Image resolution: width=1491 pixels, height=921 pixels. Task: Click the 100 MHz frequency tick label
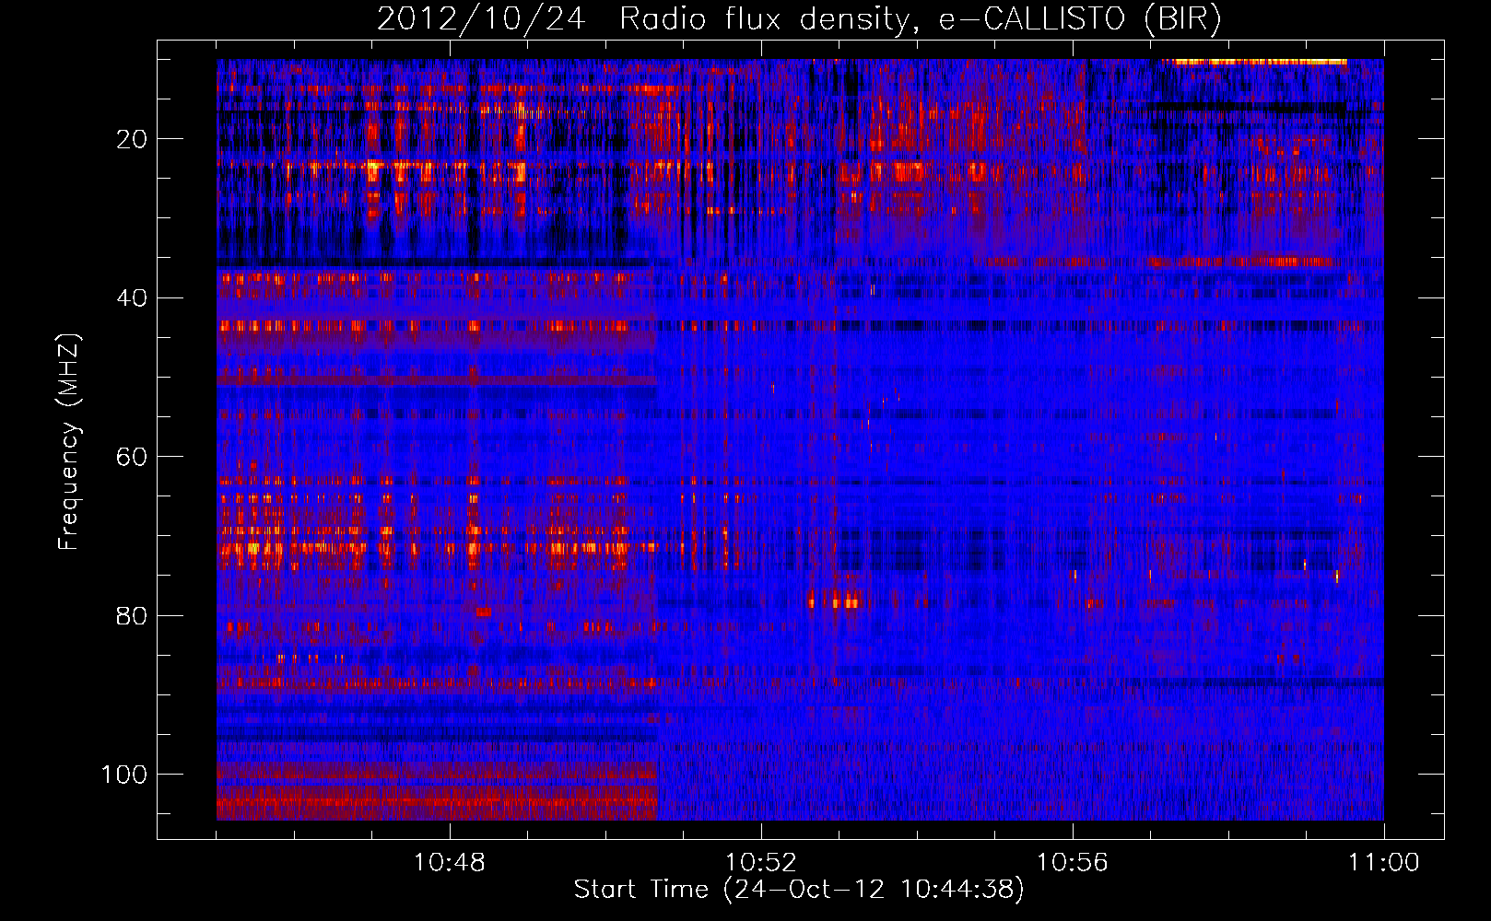click(124, 775)
